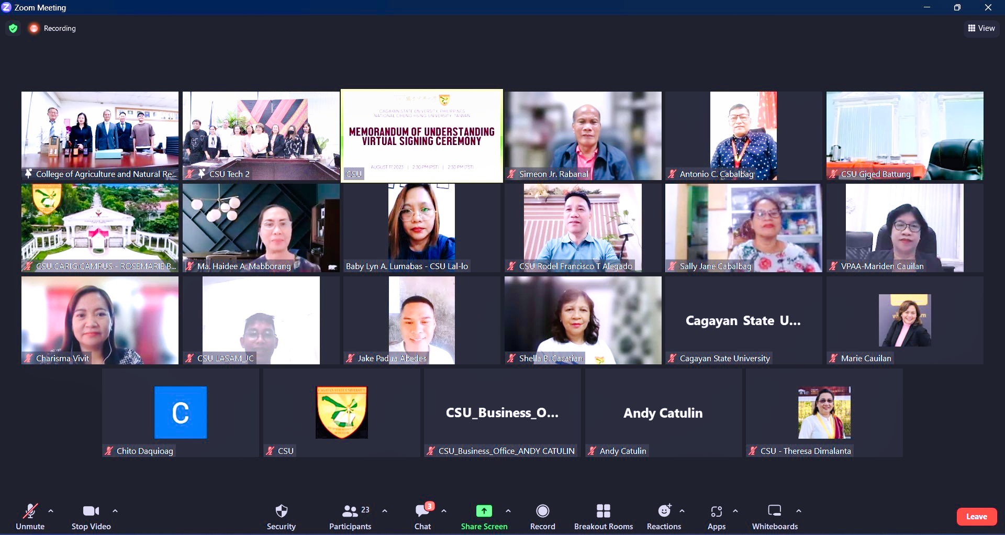Open the Security shield icon
The image size is (1005, 535).
pos(282,511)
